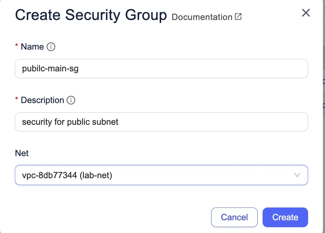Click the red asterisk beside Description

coord(17,100)
